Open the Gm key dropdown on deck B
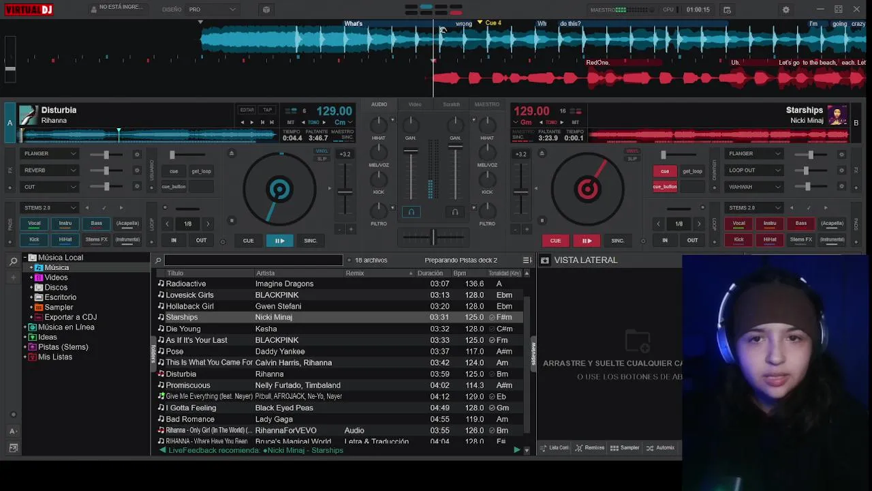Viewport: 872px width, 491px height. point(523,122)
